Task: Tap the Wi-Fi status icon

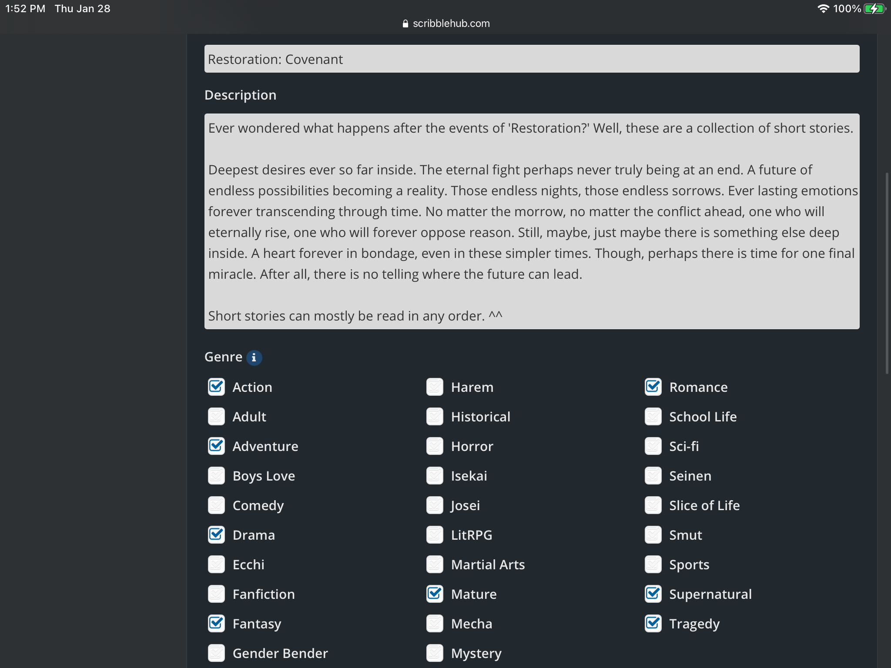Action: (823, 9)
